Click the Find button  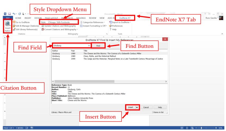coord(98,46)
